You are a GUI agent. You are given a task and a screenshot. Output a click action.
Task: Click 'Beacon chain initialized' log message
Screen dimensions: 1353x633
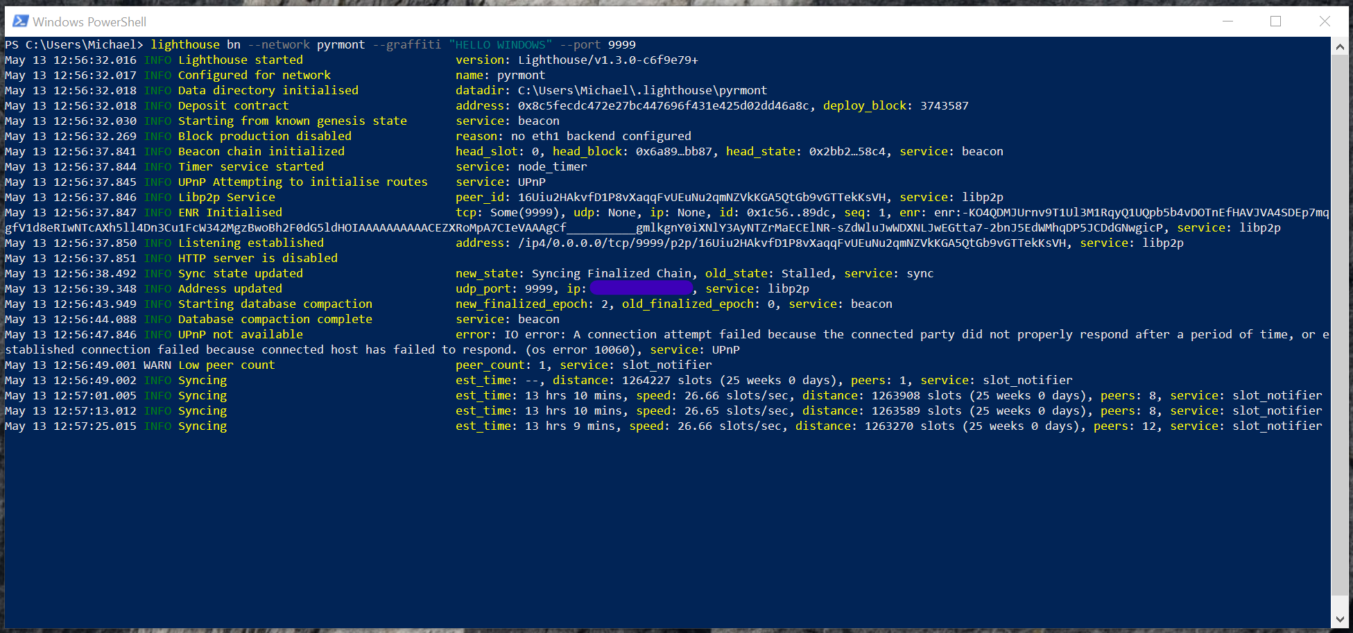261,151
